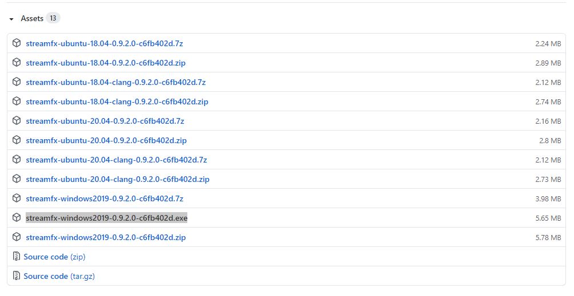Click file-zip icon beside Source code (tar.gz)
574x296 pixels.
(x=17, y=275)
